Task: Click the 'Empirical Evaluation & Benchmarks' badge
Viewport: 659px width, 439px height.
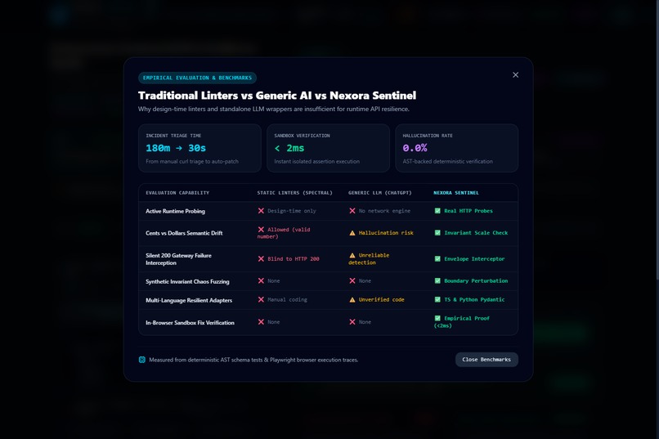Action: [x=197, y=78]
